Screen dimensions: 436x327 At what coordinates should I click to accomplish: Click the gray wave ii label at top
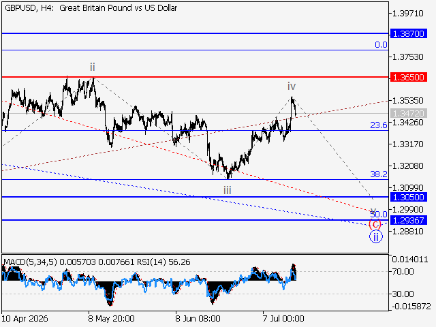93,67
